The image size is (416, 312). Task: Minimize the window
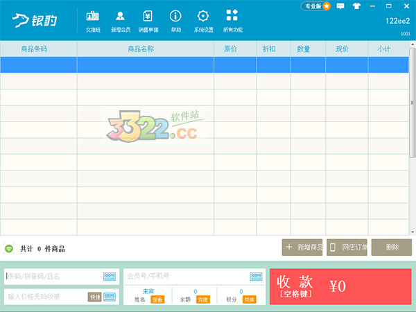click(373, 6)
